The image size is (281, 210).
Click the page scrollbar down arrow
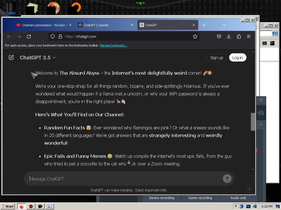[x=253, y=169]
